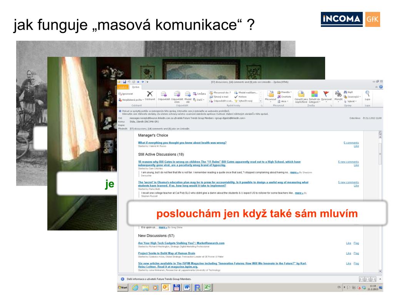Open the Soubor file tab

tap(123, 87)
